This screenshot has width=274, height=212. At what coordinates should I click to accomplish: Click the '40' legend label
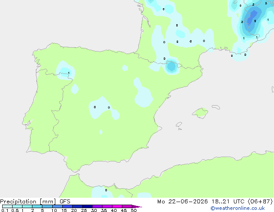(x=114, y=210)
